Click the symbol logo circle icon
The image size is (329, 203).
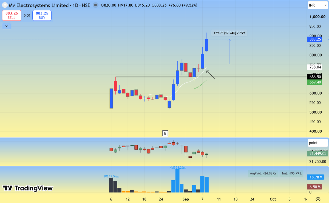click(5, 5)
